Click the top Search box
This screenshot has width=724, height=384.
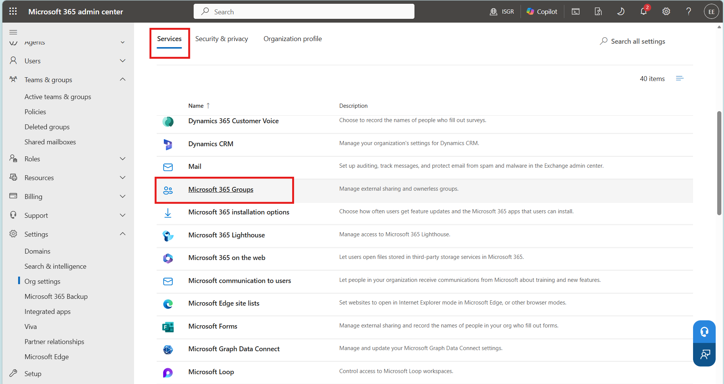pos(304,11)
